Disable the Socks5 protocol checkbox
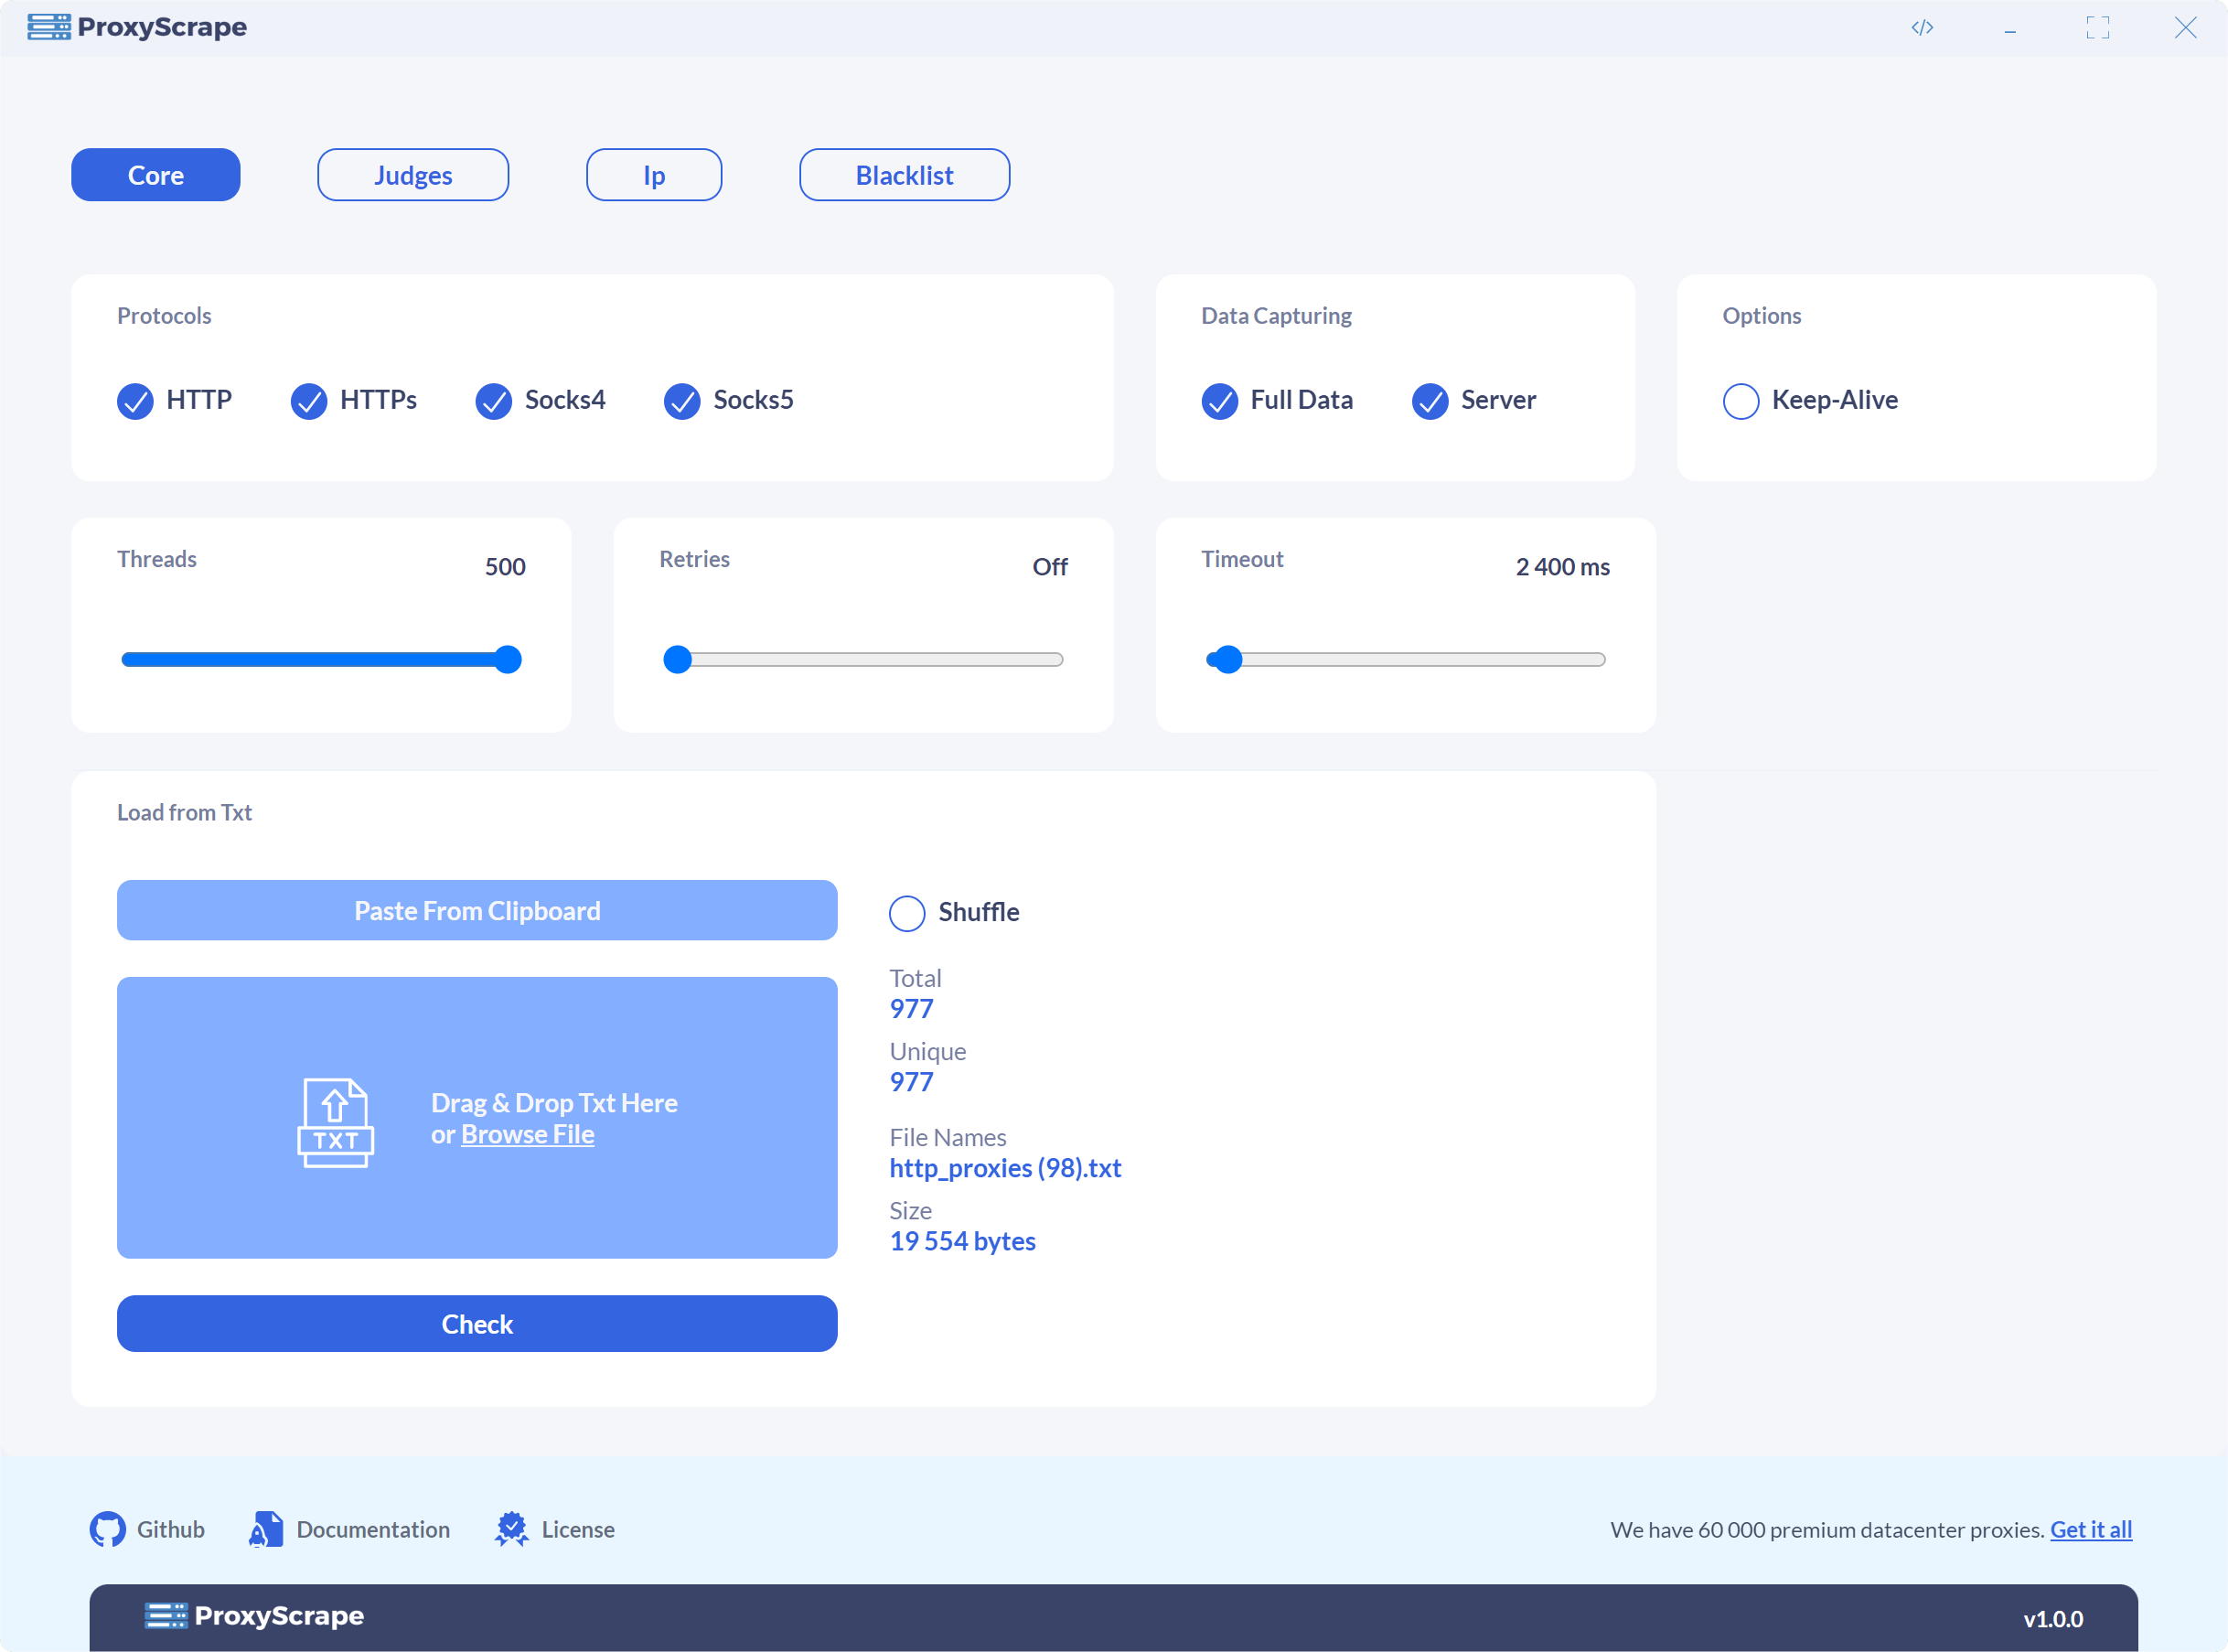Image resolution: width=2228 pixels, height=1652 pixels. coord(682,401)
